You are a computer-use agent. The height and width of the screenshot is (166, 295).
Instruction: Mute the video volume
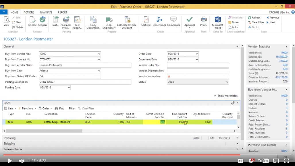22,161
